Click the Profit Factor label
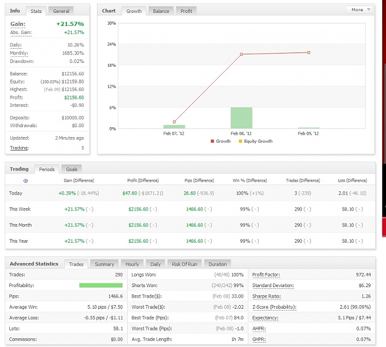 point(266,275)
